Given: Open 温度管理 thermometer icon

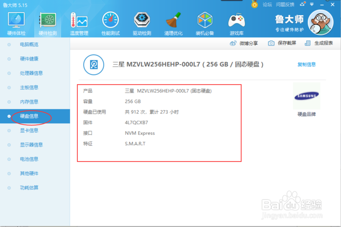Looking at the screenshot, I should pyautogui.click(x=79, y=20).
